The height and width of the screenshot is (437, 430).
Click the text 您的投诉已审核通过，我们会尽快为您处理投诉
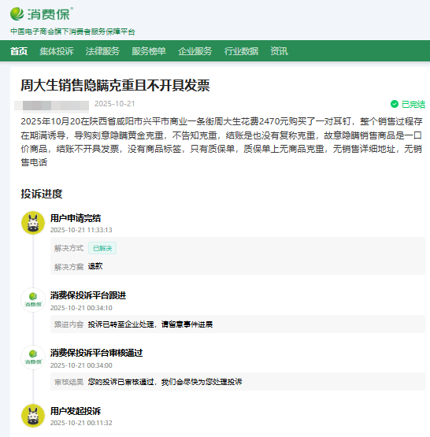[165, 382]
